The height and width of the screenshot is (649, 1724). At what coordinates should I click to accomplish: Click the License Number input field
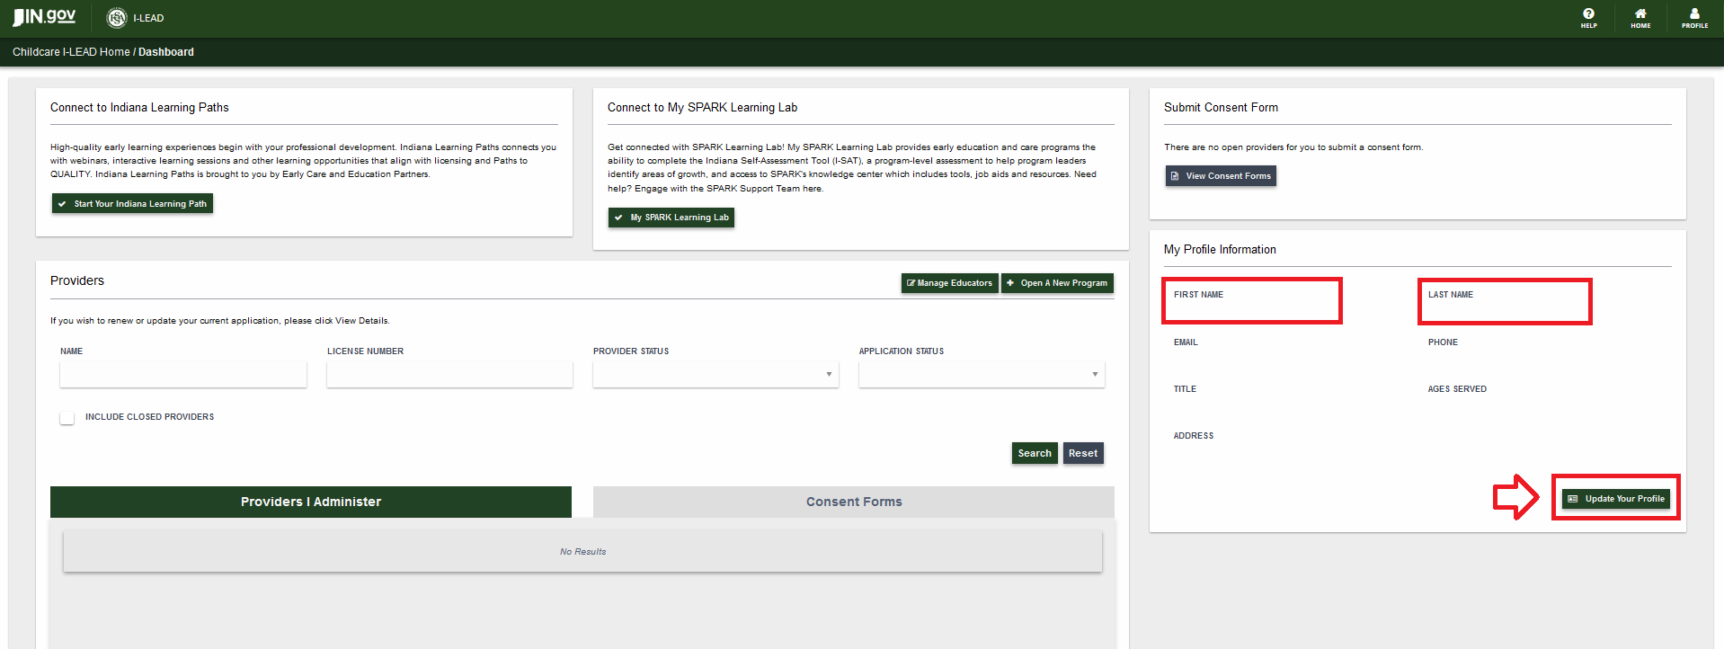tap(449, 375)
